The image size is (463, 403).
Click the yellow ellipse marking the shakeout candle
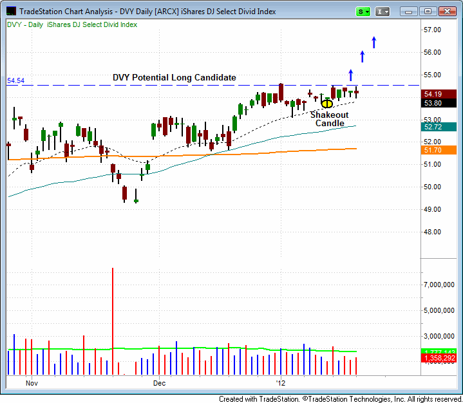point(327,104)
